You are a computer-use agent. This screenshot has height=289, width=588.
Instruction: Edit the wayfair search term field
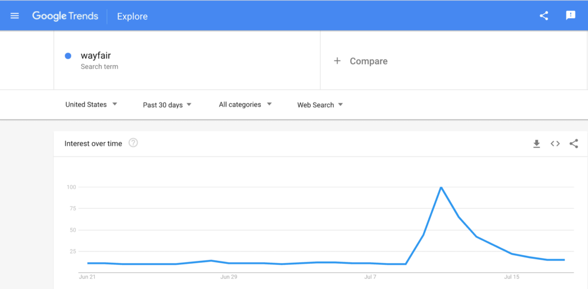click(x=187, y=60)
